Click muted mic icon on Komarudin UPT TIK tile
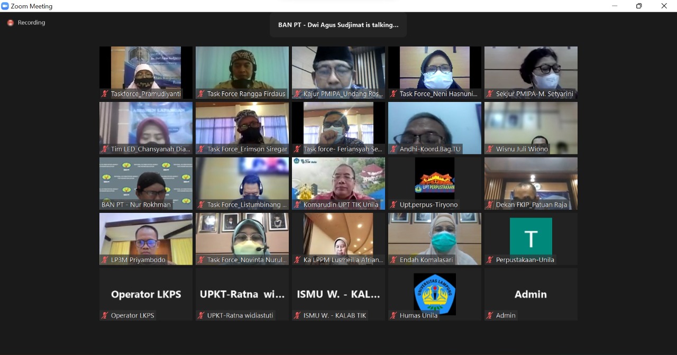 (x=298, y=205)
